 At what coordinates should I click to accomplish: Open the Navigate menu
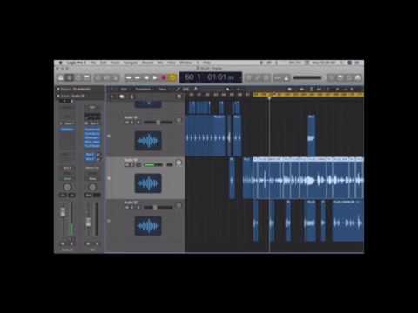coord(131,63)
